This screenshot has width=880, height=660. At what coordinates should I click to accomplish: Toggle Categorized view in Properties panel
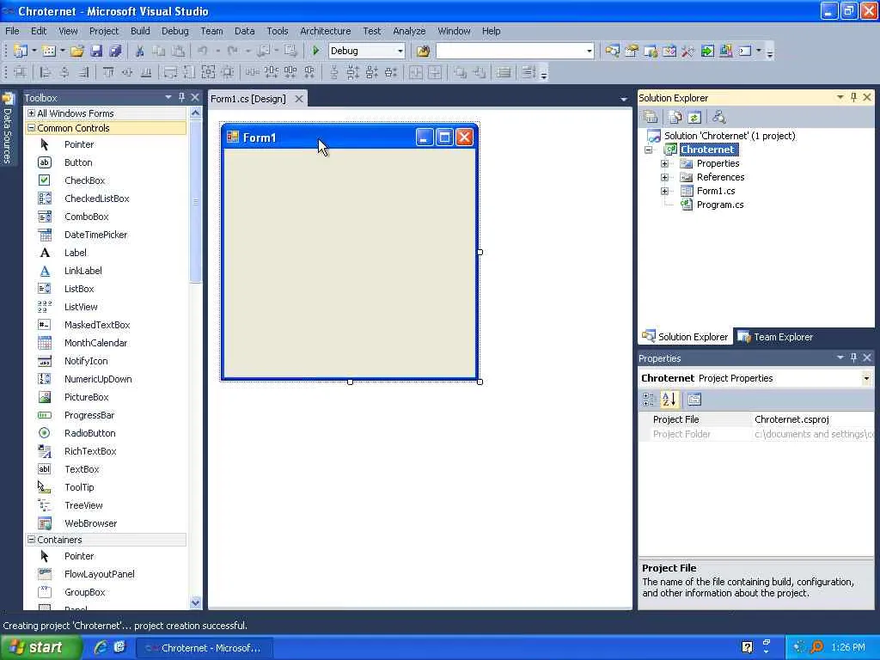pos(648,400)
